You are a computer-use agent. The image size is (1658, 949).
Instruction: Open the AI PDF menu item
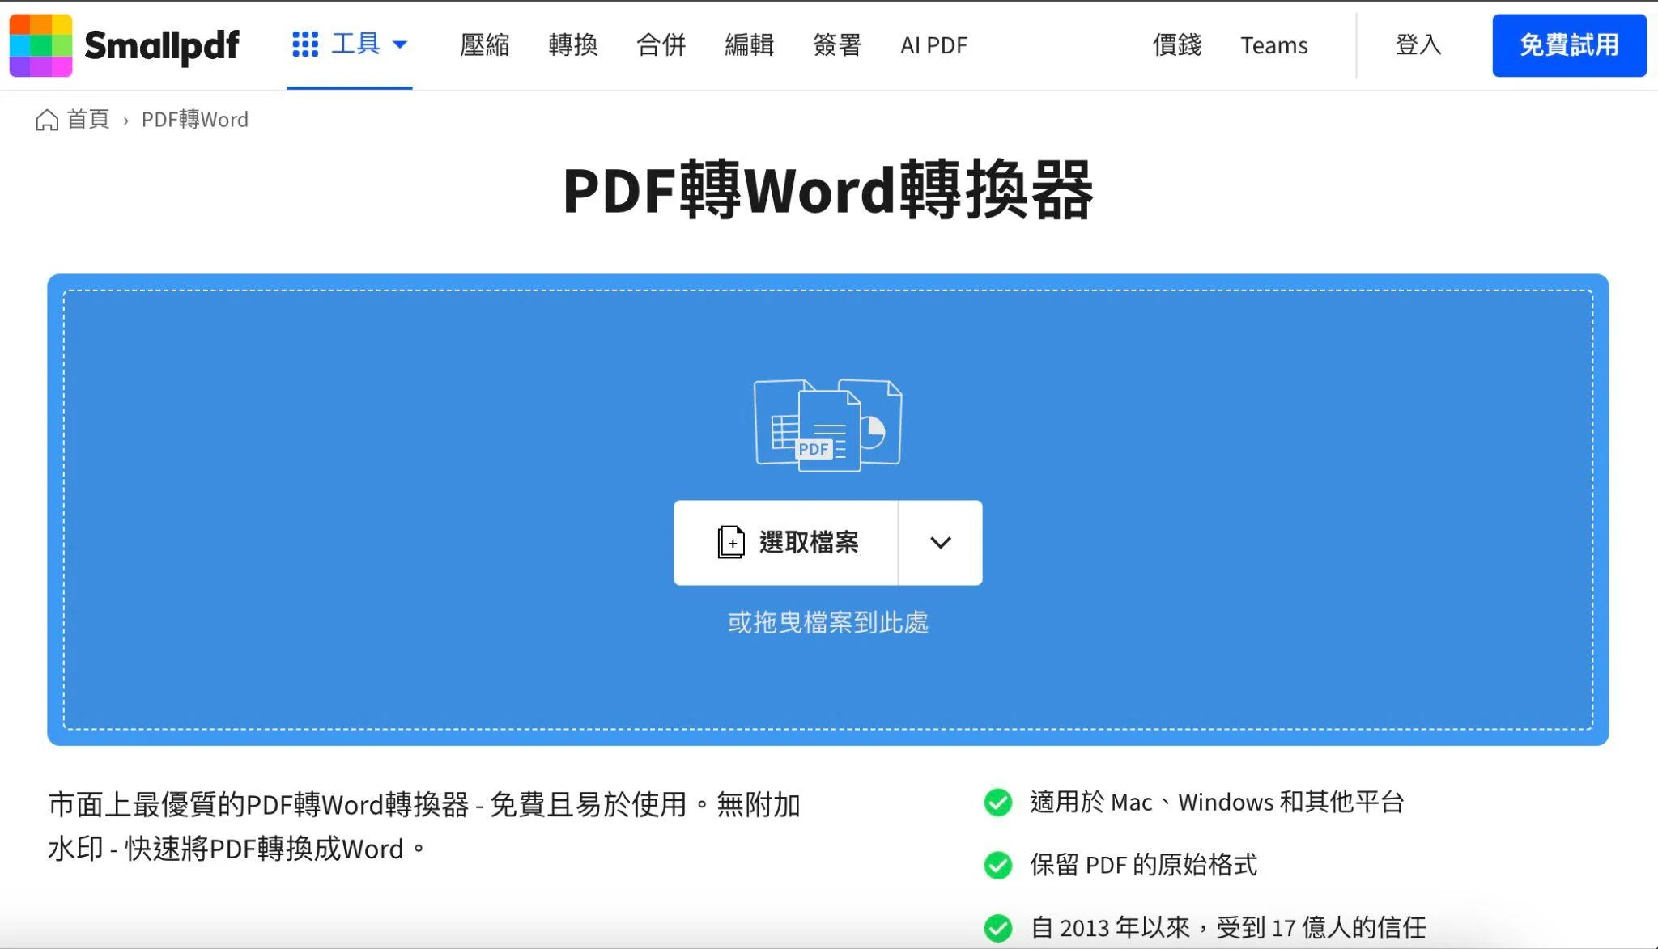[x=933, y=45]
